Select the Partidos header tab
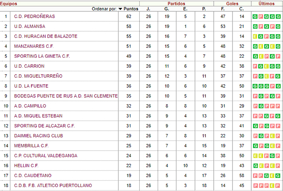 pos(176,3)
